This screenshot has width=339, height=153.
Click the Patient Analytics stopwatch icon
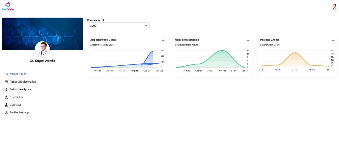click(x=6, y=89)
